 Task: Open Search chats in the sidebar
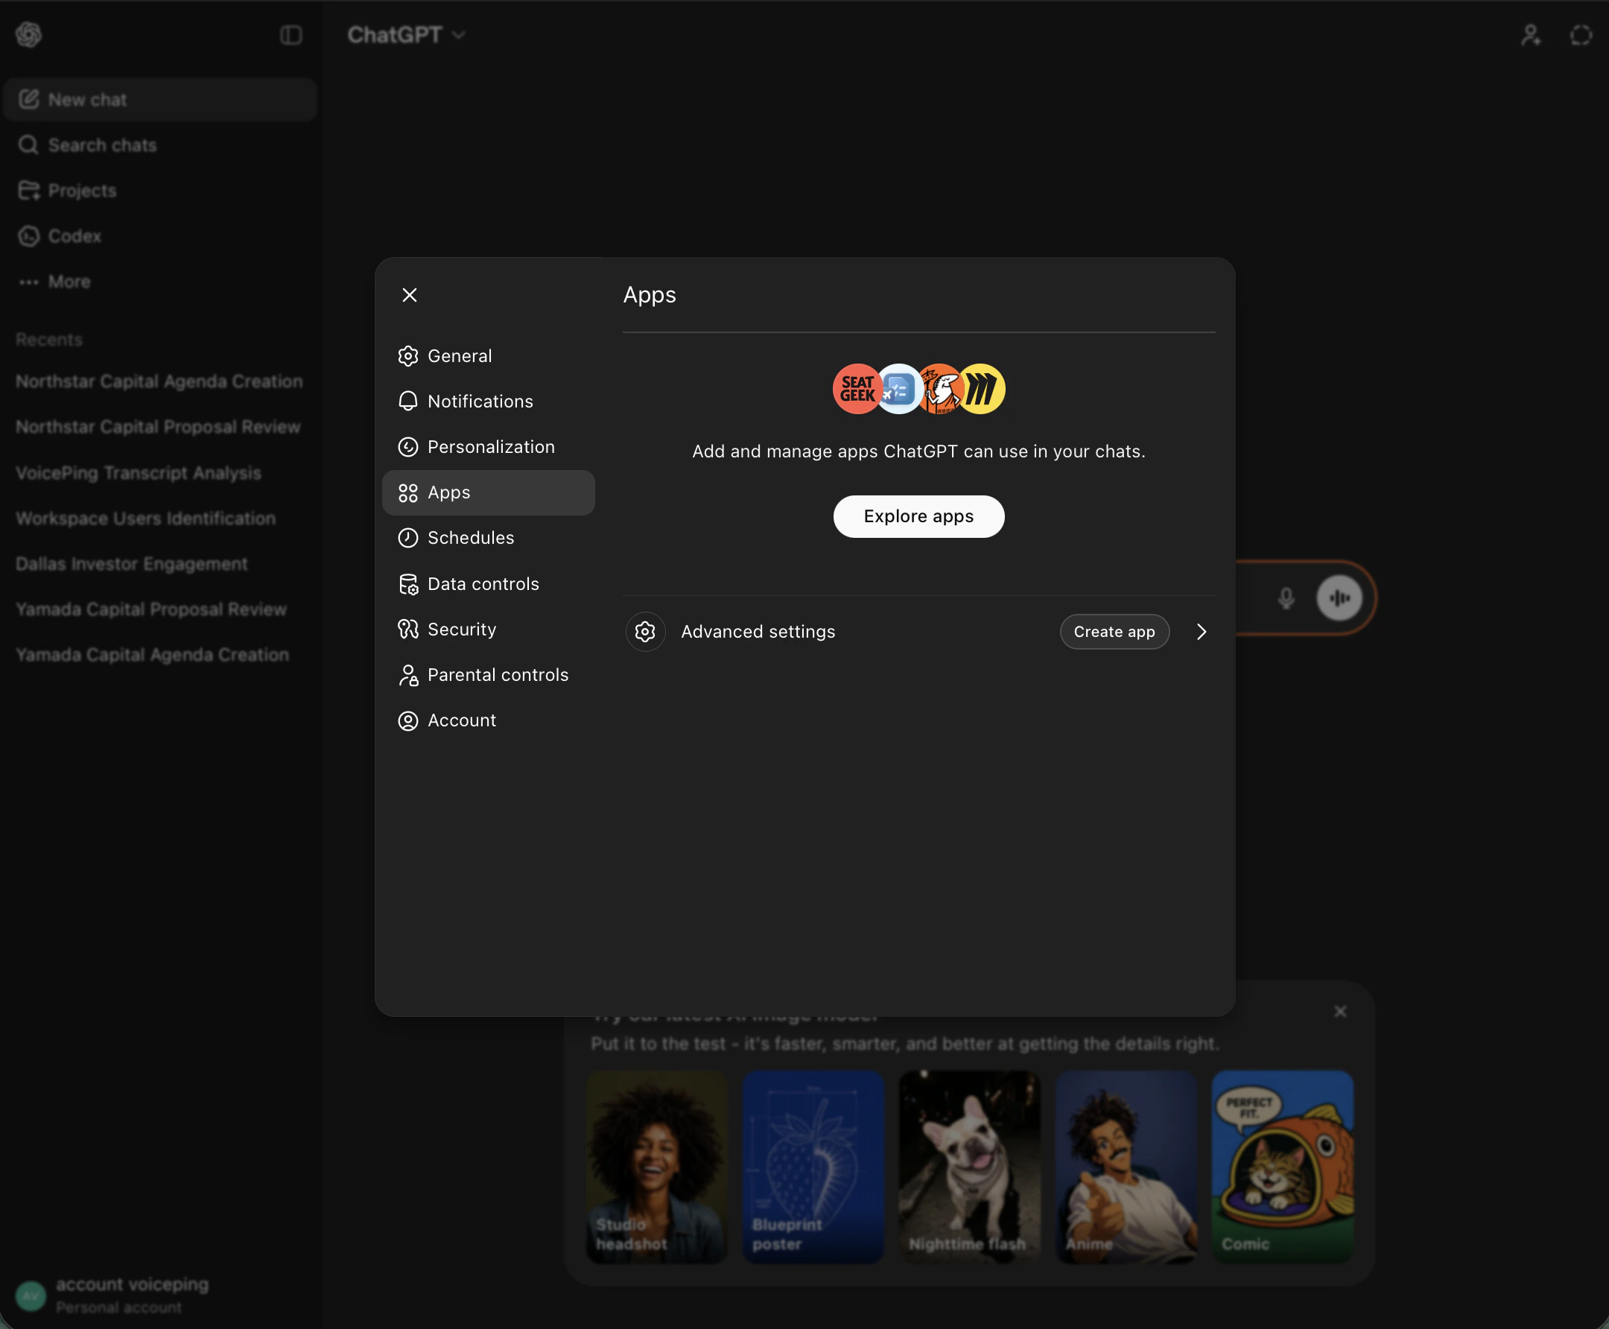103,145
